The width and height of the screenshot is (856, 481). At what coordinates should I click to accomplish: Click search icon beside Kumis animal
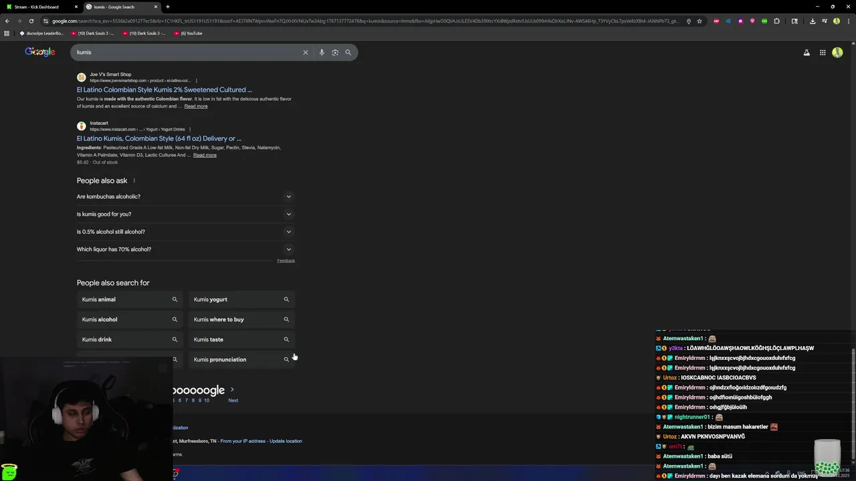(175, 299)
